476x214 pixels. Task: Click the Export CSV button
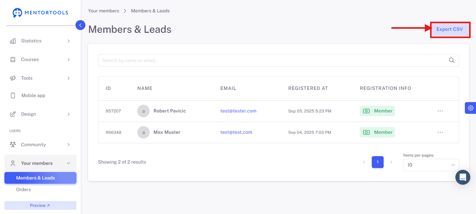[x=450, y=29]
